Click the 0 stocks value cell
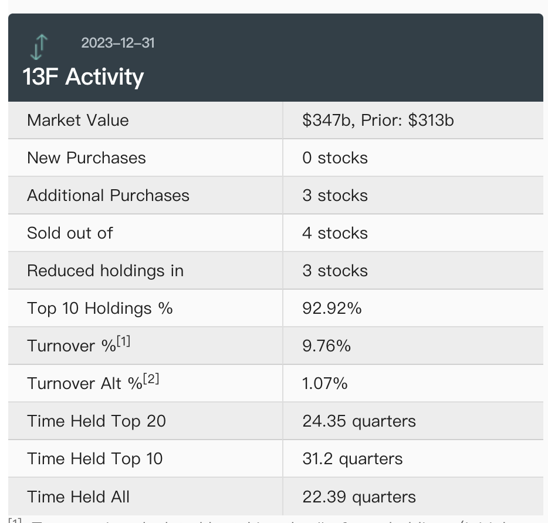 pyautogui.click(x=335, y=158)
